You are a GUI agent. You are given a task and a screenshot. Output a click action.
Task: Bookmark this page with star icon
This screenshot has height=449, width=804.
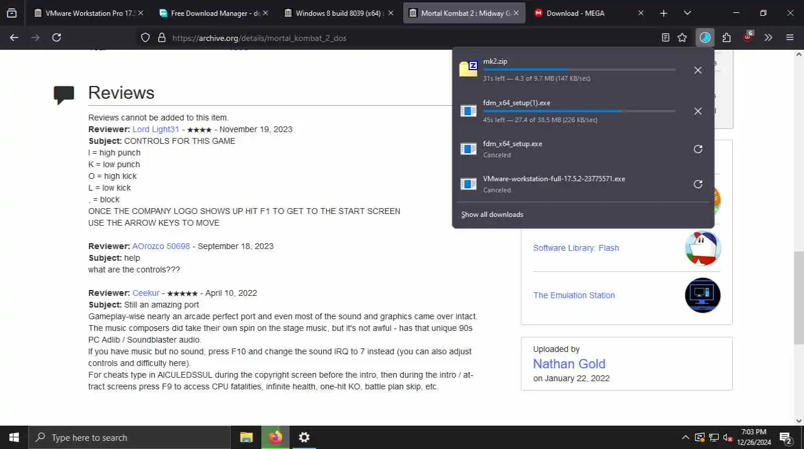coord(682,37)
